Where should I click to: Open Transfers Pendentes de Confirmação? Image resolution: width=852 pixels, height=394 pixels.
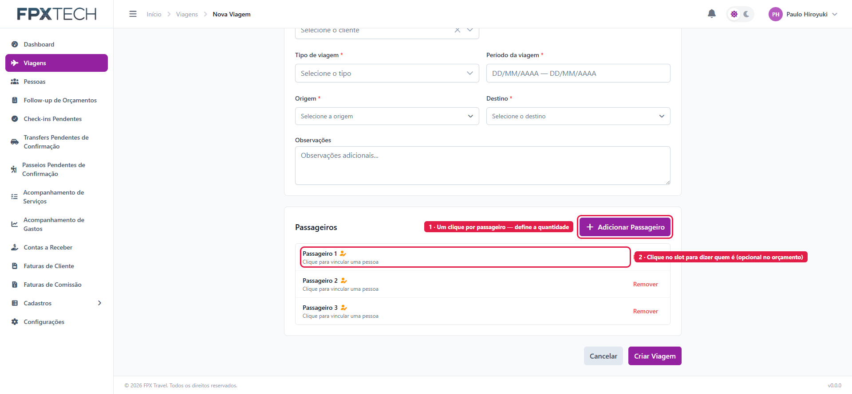[56, 142]
